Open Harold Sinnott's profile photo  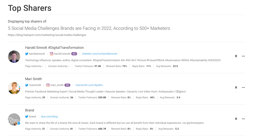[14, 57]
